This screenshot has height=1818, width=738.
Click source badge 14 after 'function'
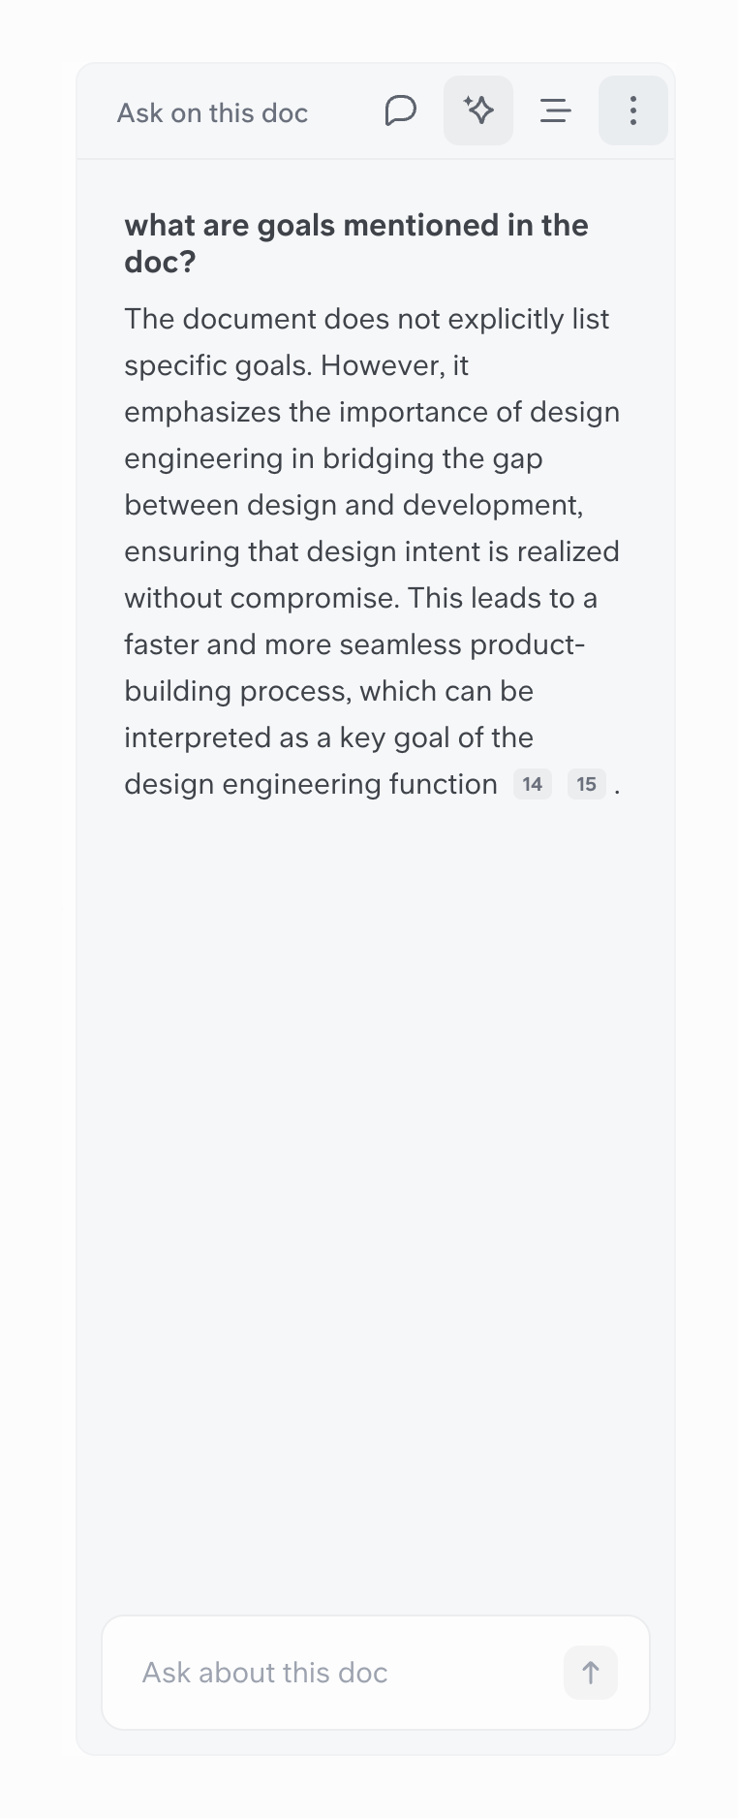click(x=531, y=784)
